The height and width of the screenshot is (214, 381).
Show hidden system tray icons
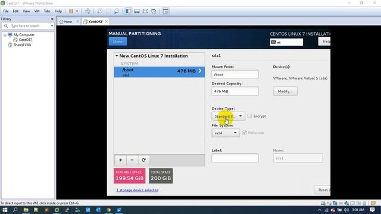(x=320, y=210)
